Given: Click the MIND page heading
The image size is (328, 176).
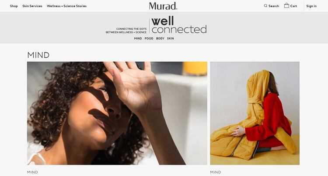Looking at the screenshot, I should (38, 55).
